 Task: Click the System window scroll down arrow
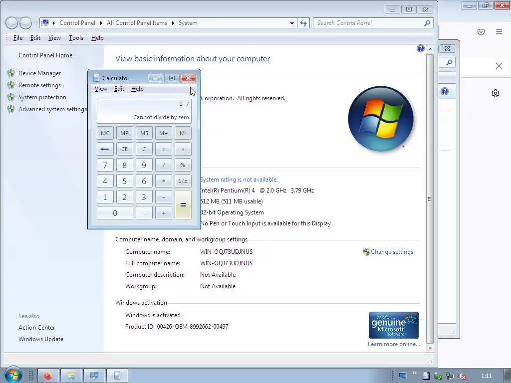[430, 348]
